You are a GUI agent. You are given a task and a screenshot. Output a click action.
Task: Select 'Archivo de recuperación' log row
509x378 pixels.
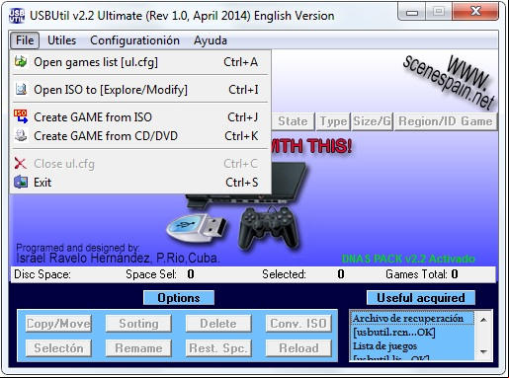(x=412, y=319)
